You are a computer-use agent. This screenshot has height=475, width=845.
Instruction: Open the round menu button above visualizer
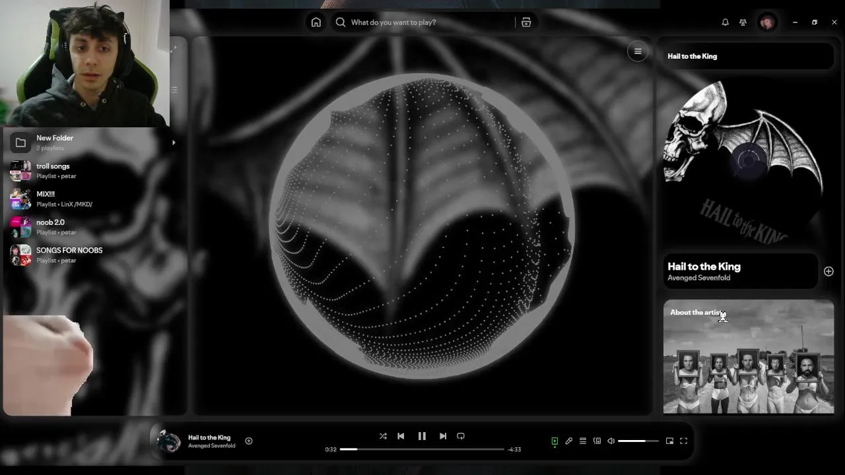tap(638, 51)
